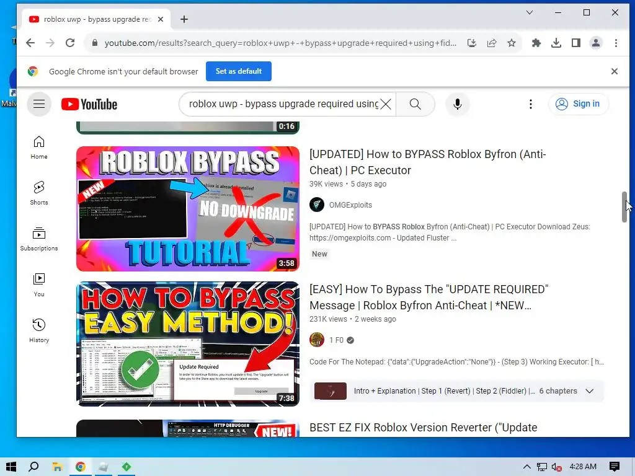Click Code For The Notepad description

[x=456, y=362]
